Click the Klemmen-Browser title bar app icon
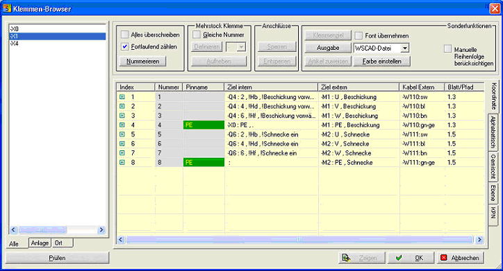503x271 pixels. point(7,8)
